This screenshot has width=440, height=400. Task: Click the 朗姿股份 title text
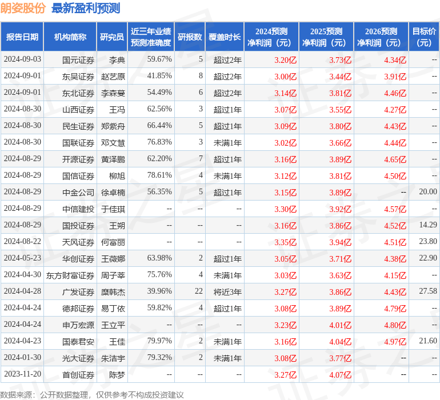(23, 8)
